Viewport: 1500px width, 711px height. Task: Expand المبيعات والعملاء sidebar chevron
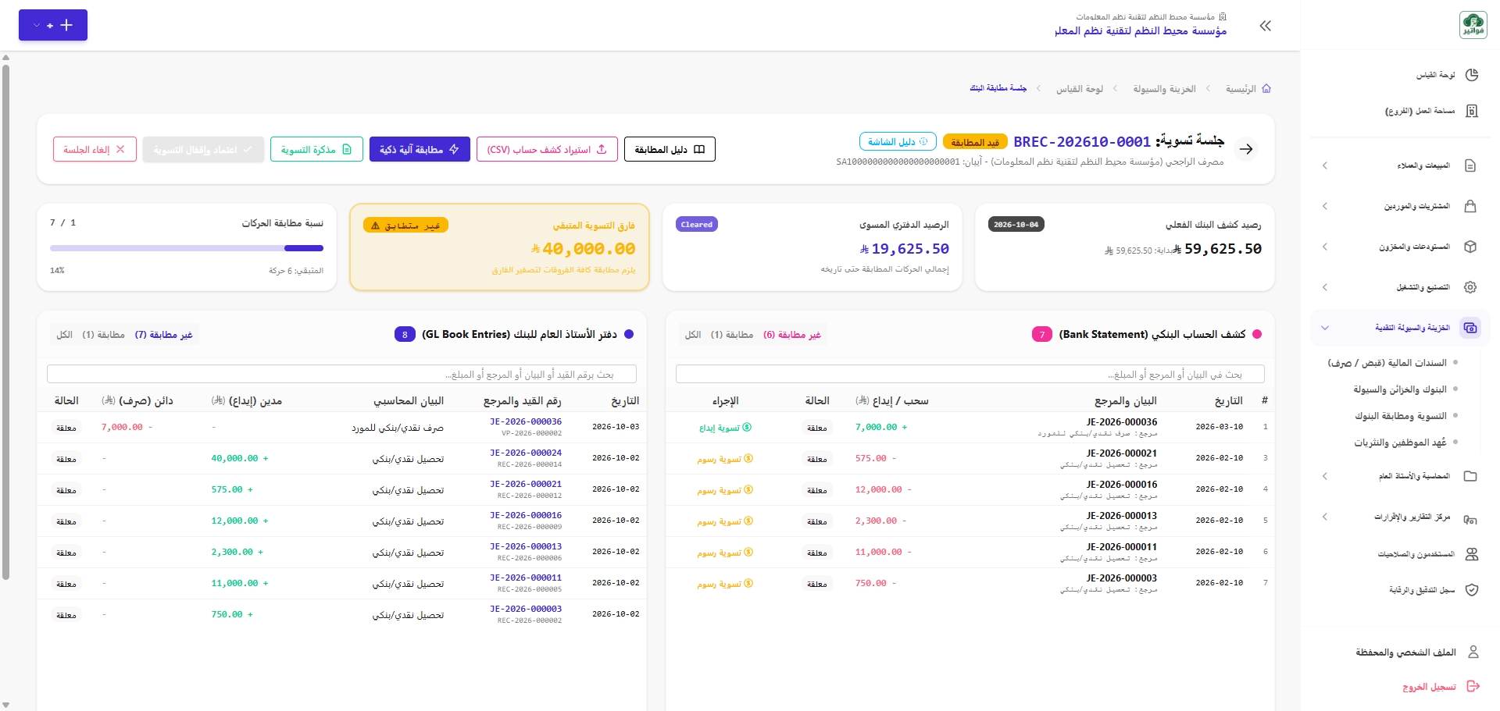tap(1325, 165)
